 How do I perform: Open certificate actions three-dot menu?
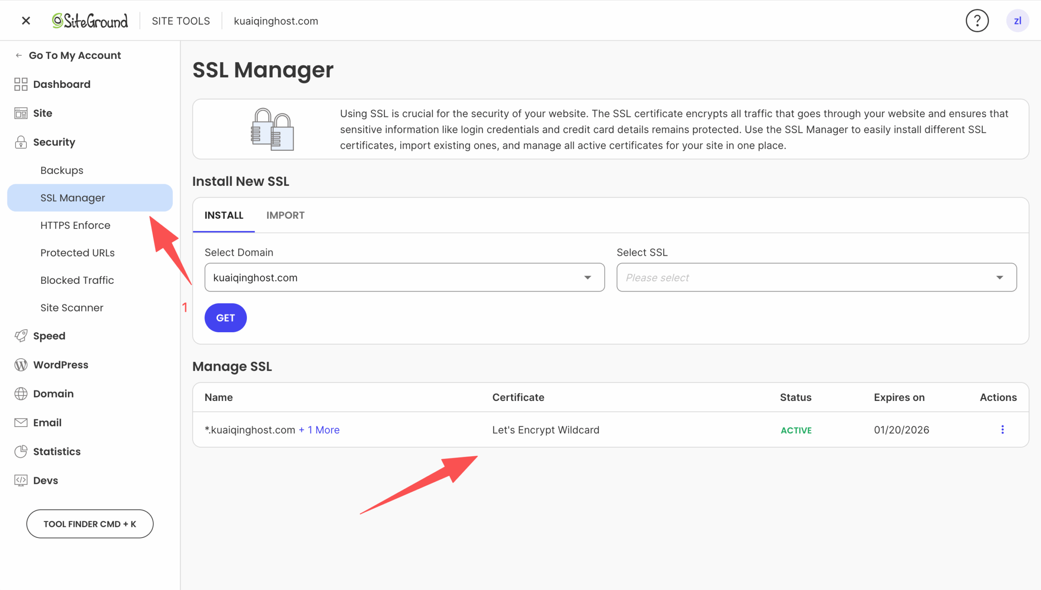1002,430
